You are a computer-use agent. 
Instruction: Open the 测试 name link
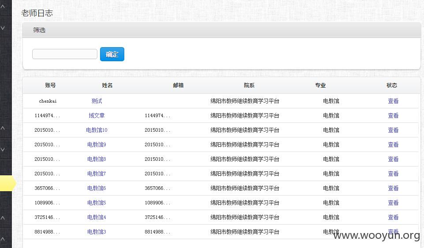coord(97,101)
